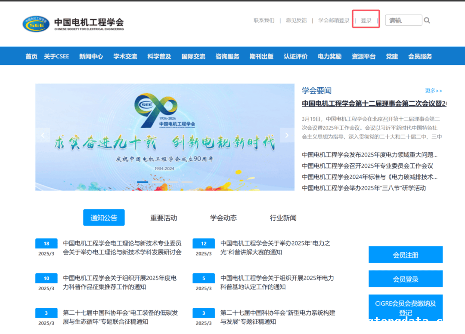The image size is (465, 334).
Task: Click the 中国电机工程学会 site title text
Action: (89, 22)
